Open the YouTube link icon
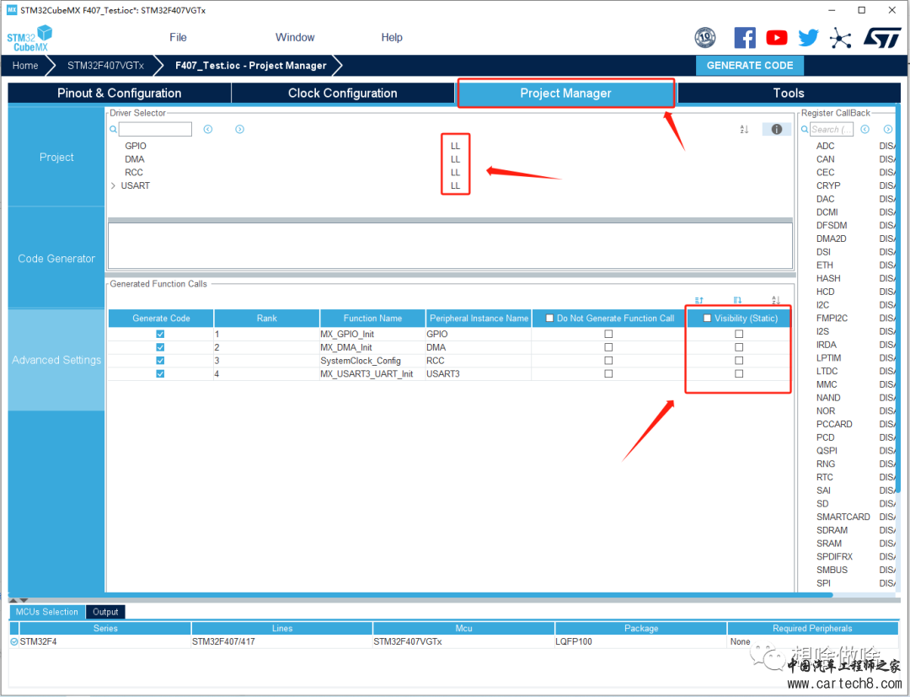Screen dimensions: 910x697 pyautogui.click(x=777, y=38)
